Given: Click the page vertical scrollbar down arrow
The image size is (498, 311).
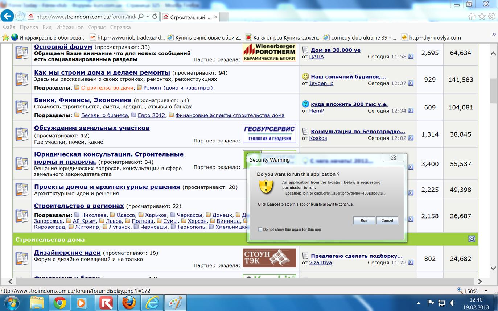Looking at the screenshot, I should (x=493, y=268).
